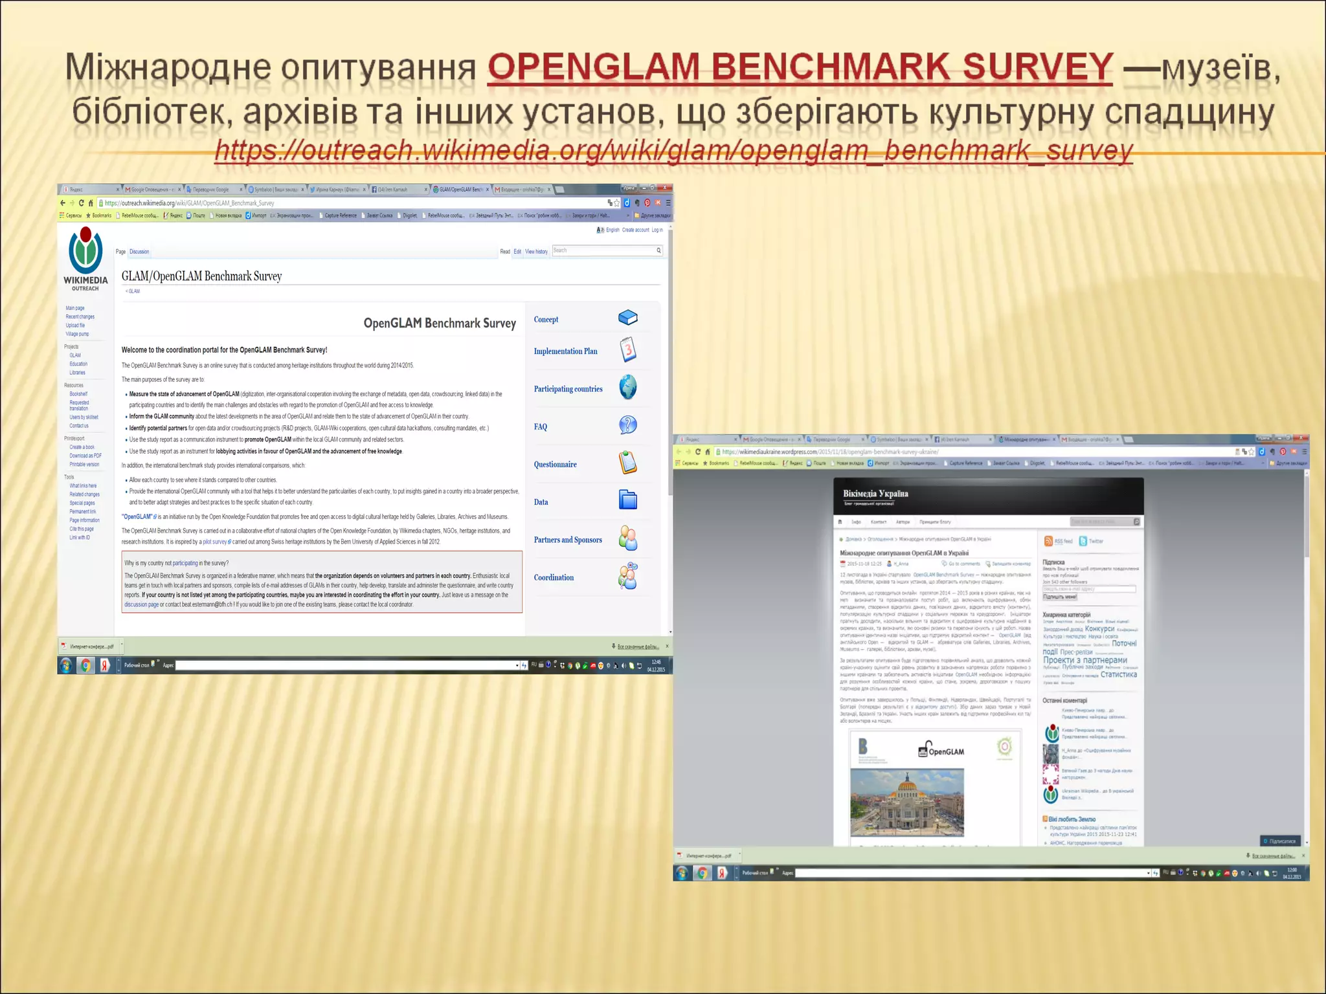Click the Partners and Sponsors people icon
The width and height of the screenshot is (1326, 994).
pyautogui.click(x=627, y=538)
